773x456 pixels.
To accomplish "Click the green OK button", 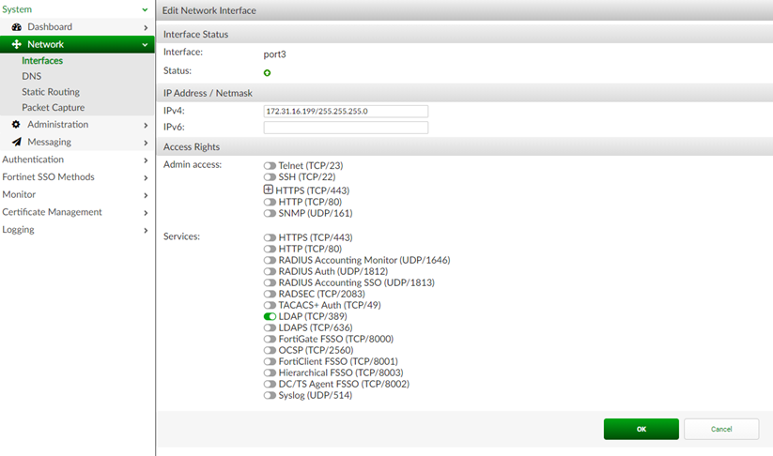I will point(641,429).
